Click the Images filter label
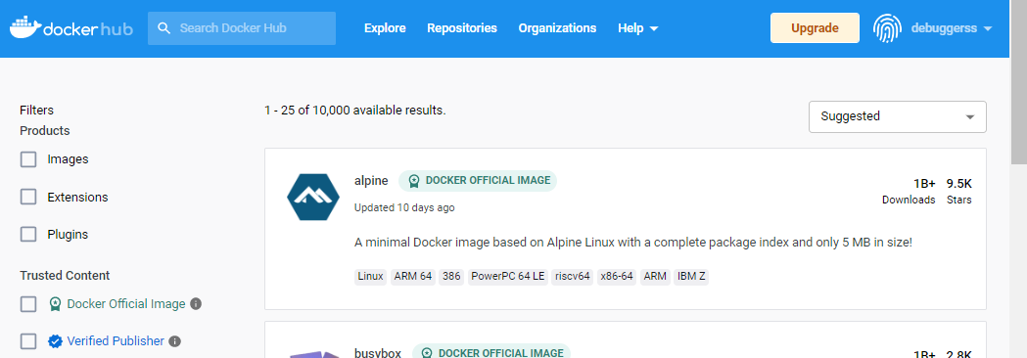This screenshot has width=1027, height=358. pos(68,159)
